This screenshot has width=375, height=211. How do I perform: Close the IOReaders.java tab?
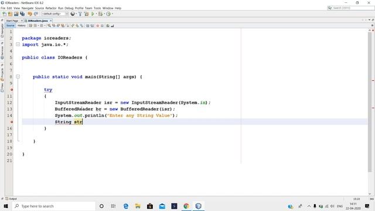click(x=51, y=21)
